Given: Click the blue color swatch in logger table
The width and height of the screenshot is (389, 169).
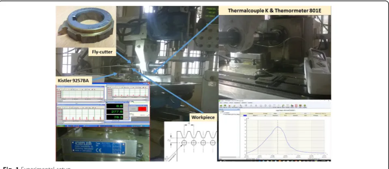Looking at the screenshot, I should (x=245, y=115).
